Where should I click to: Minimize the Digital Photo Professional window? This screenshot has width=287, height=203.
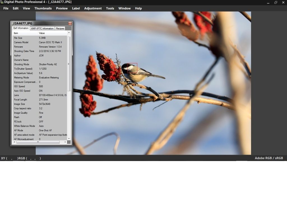[x=268, y=2]
